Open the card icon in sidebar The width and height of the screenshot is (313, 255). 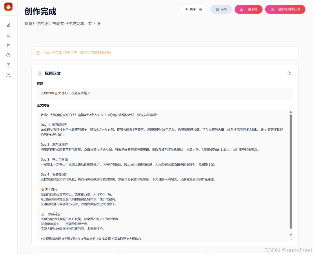coord(8,35)
